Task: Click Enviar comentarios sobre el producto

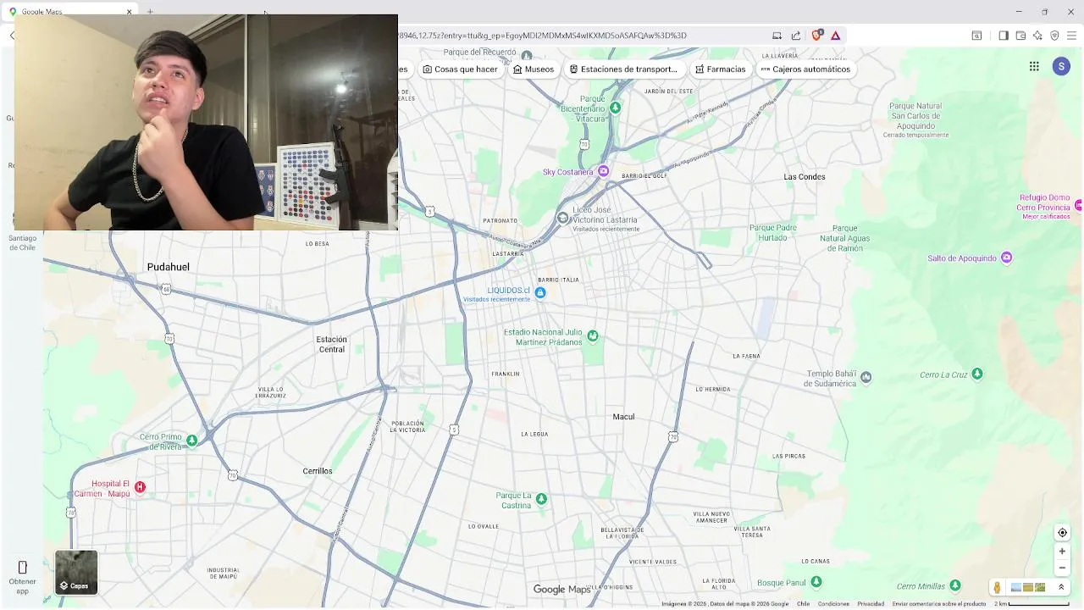Action: 939,604
